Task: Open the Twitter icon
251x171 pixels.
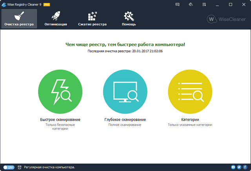Action: (x=239, y=167)
